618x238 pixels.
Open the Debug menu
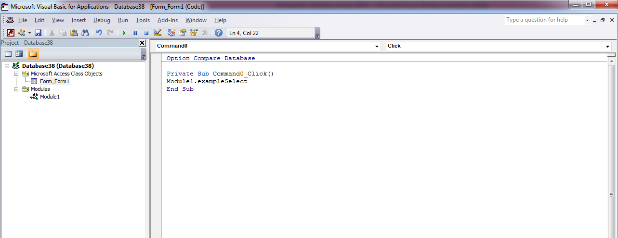(102, 20)
